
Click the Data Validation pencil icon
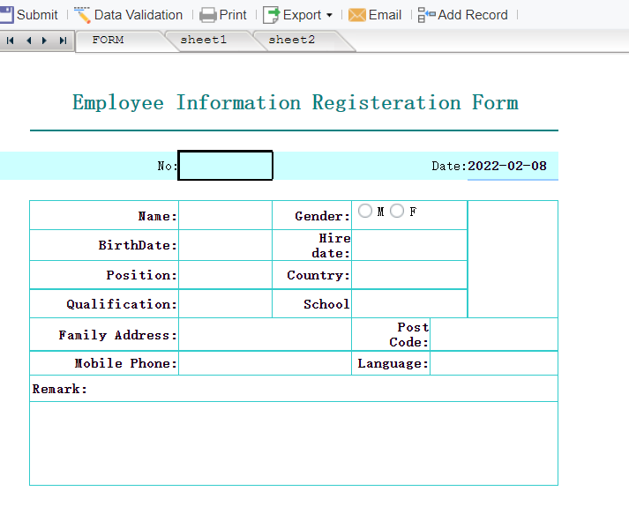(83, 15)
